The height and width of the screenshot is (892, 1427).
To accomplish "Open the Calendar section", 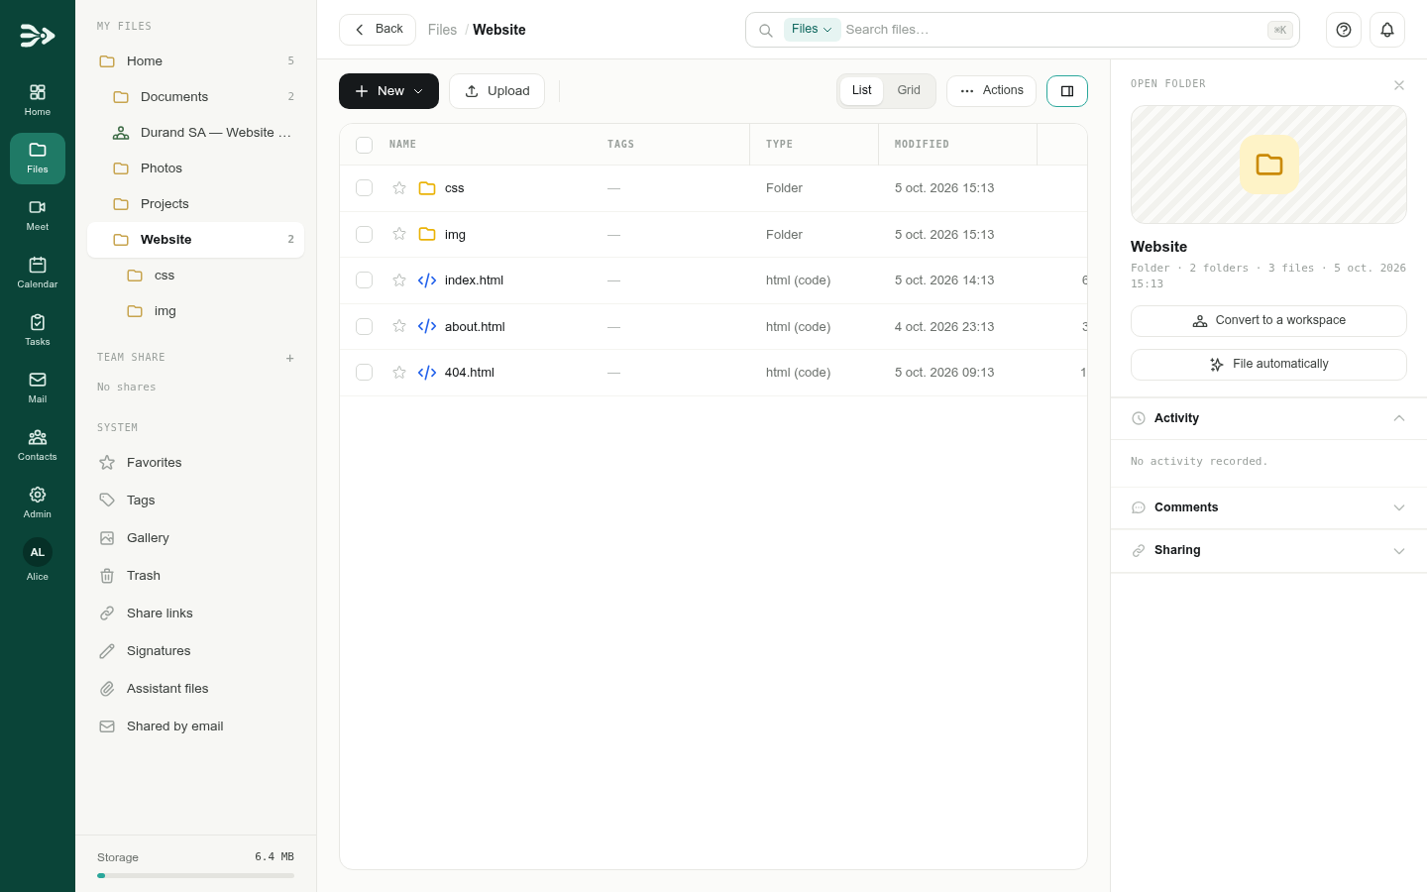I will coord(38,273).
